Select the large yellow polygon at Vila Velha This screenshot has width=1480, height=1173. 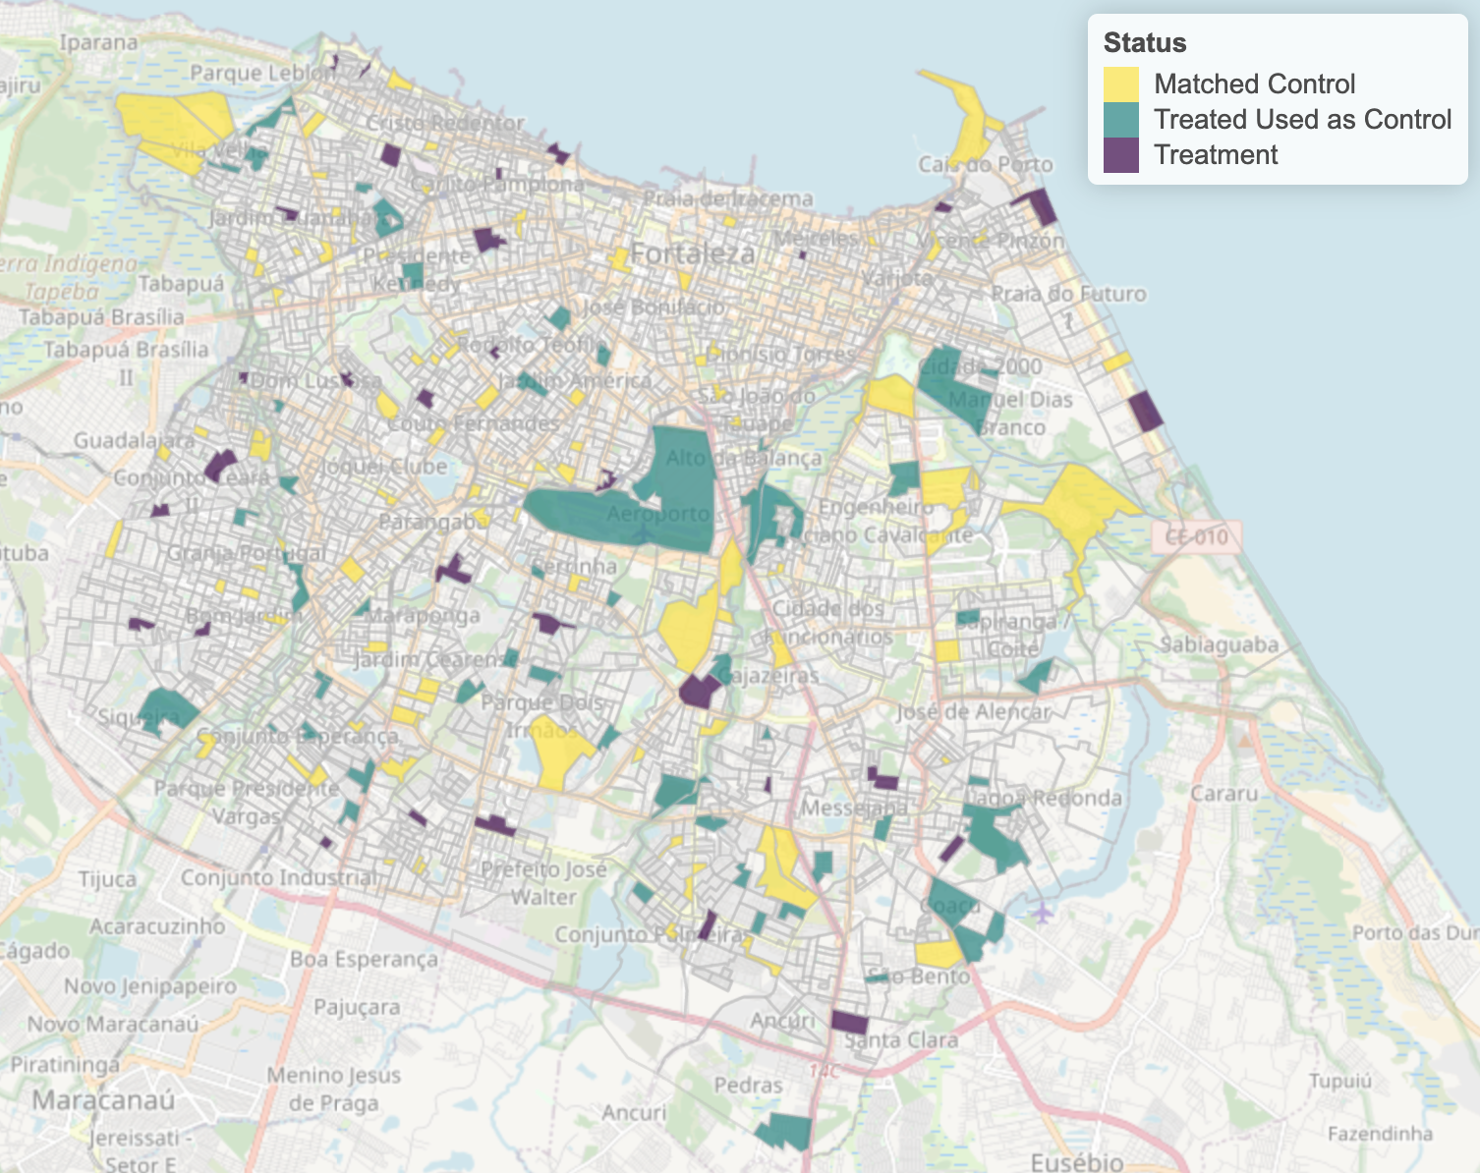tap(177, 125)
